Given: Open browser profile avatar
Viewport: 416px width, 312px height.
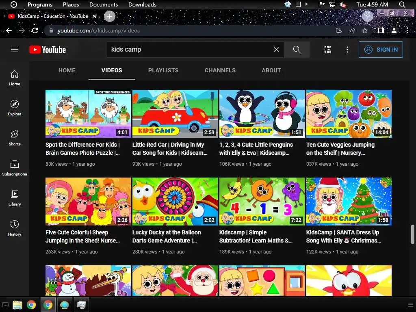Looking at the screenshot, I should pos(394,30).
